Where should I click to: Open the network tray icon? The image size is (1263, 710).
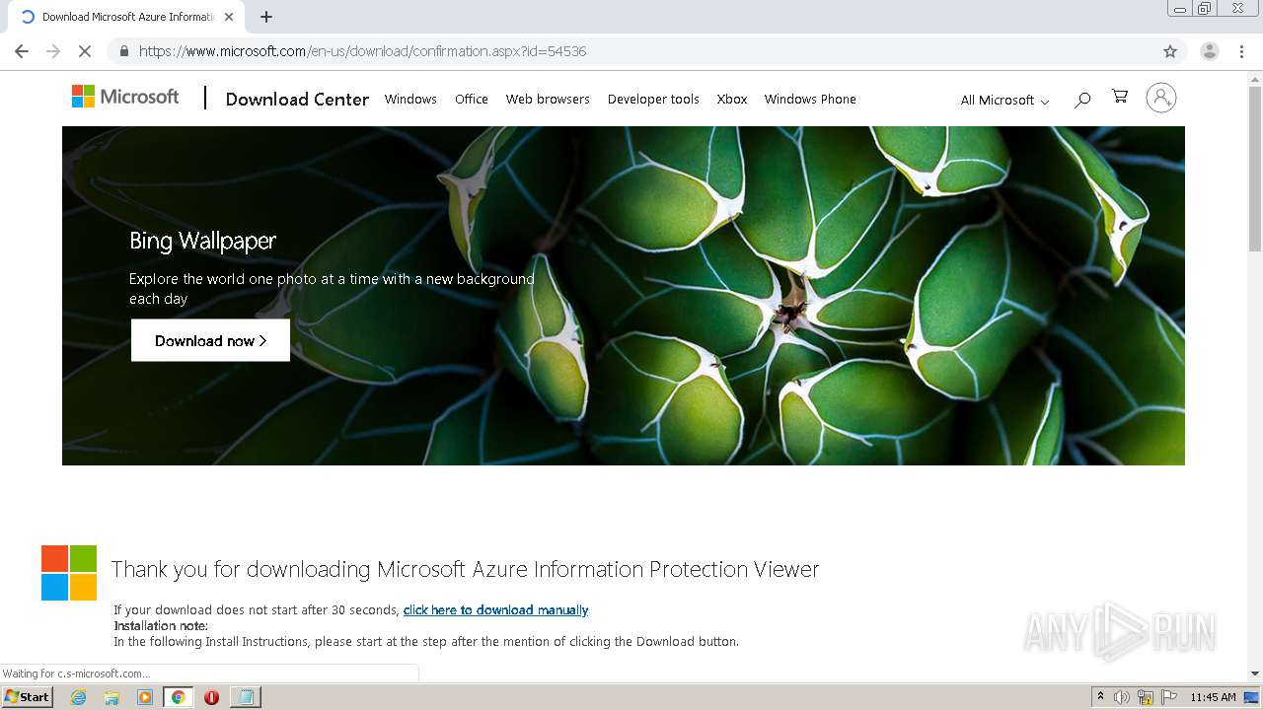pos(1145,697)
